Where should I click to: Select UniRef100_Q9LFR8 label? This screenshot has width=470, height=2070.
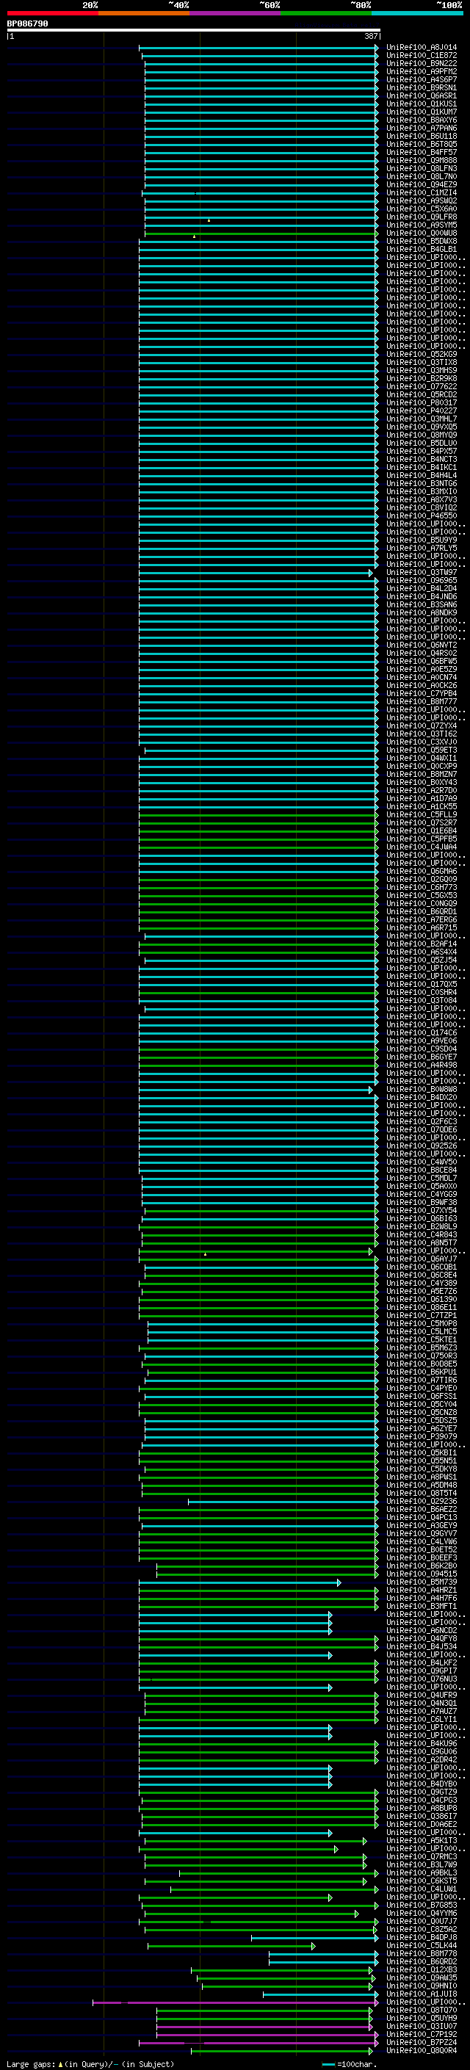[422, 217]
